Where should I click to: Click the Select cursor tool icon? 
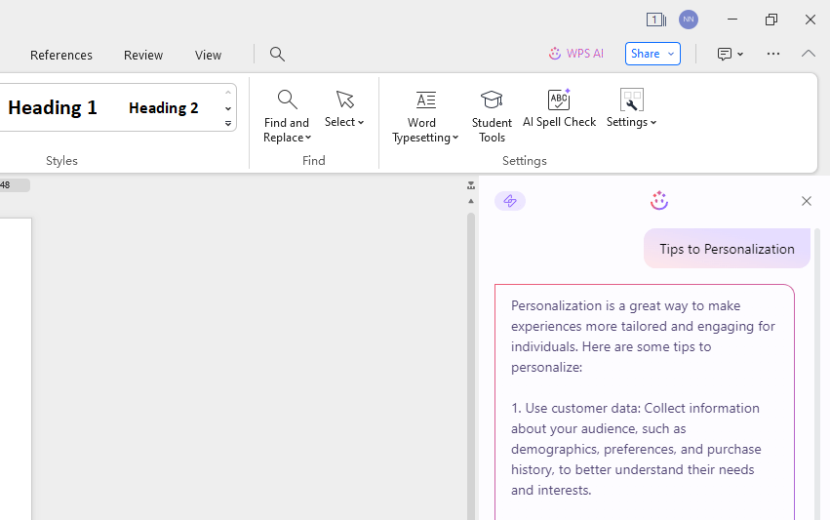pos(344,100)
